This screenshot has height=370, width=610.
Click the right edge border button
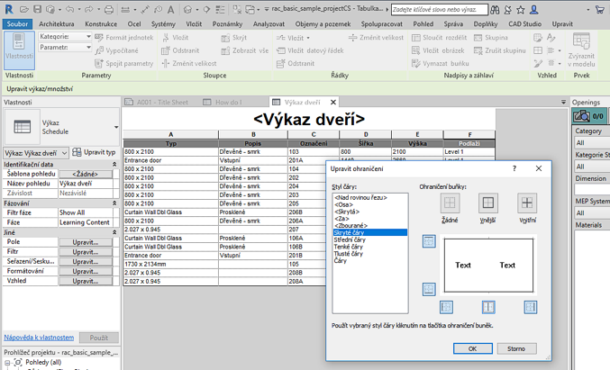530,308
